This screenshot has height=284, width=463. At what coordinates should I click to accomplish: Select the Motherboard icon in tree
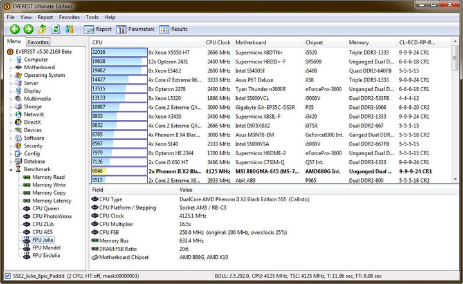pyautogui.click(x=19, y=67)
